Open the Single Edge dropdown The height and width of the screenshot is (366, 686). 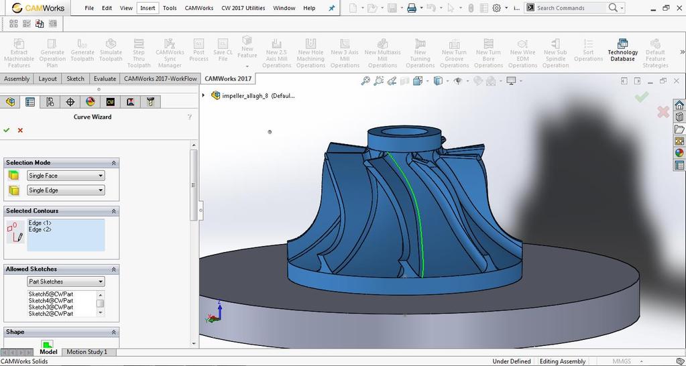click(66, 190)
